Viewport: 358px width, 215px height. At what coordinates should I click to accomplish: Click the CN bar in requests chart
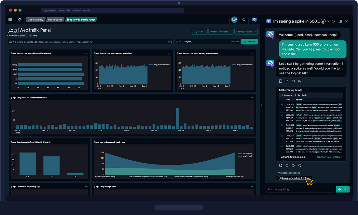click(x=28, y=164)
